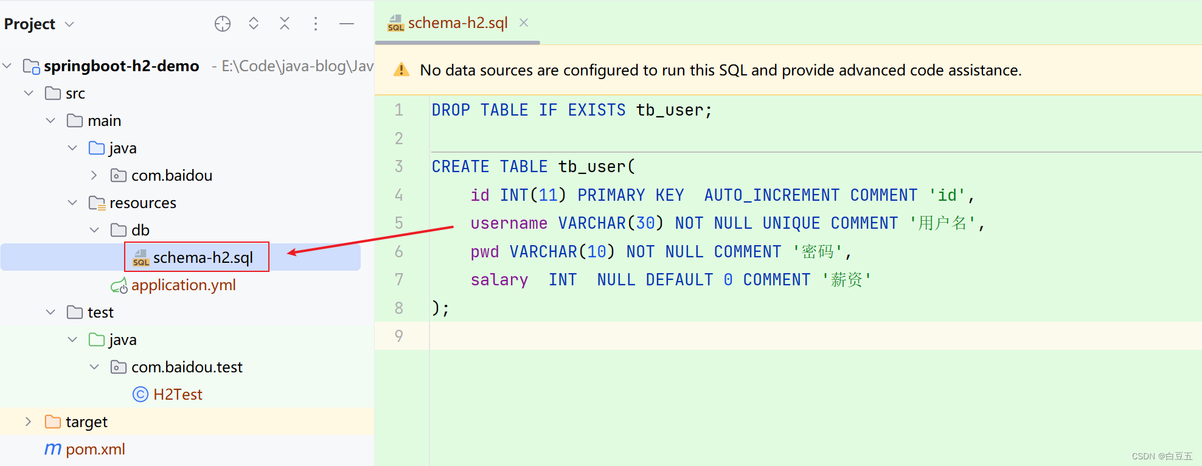Click the com.baidou package icon
The image size is (1202, 466).
click(119, 175)
